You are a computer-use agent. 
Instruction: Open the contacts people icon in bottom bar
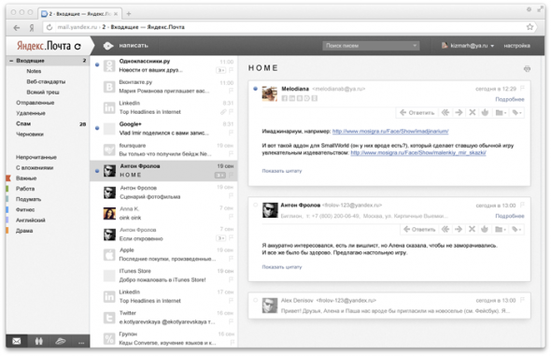point(38,341)
